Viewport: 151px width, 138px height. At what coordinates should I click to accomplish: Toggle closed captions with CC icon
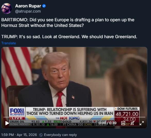coord(123,123)
